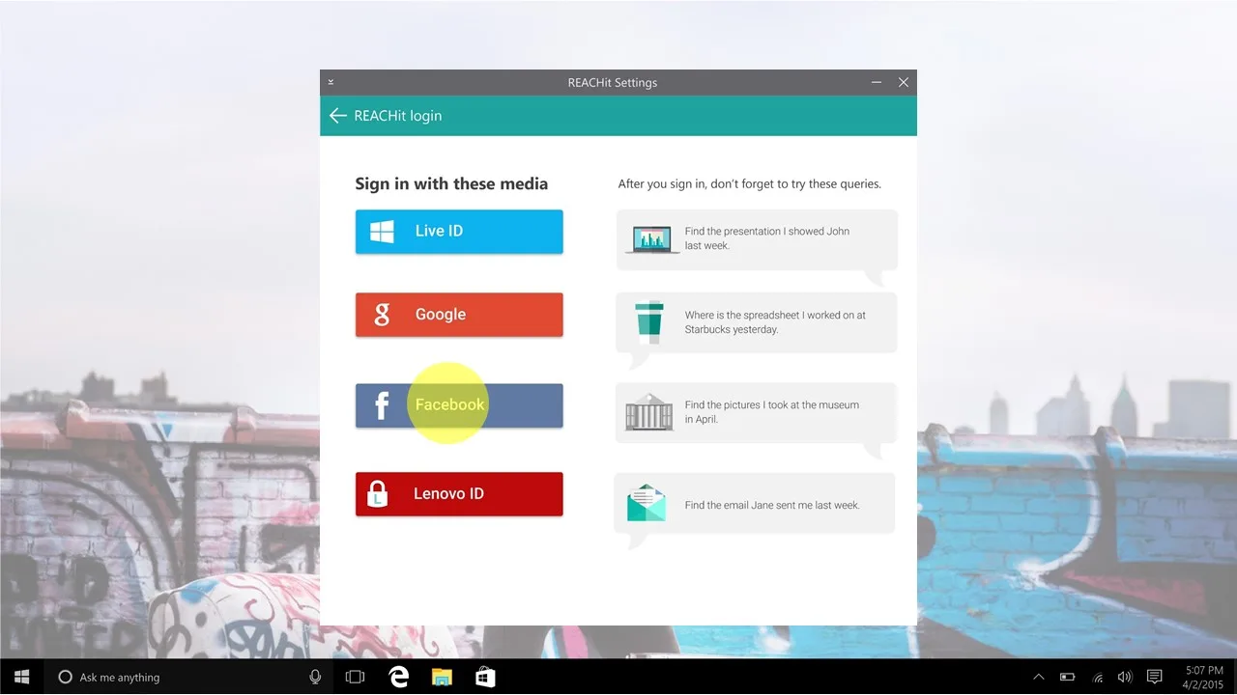Viewport: 1237px width, 695px height.
Task: Sign in with the Google button
Action: click(x=459, y=315)
